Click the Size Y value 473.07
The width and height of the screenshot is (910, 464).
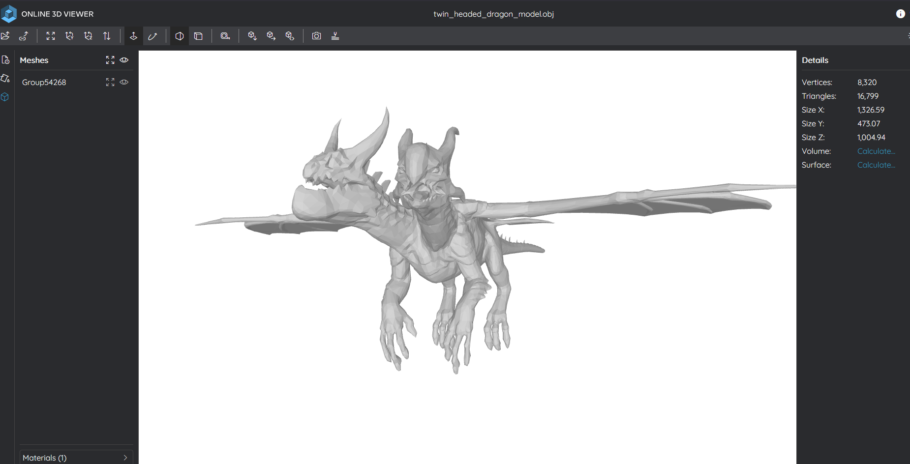(869, 124)
